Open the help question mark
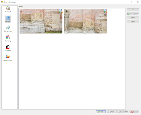Screen dimensions: 141x115 132,2
